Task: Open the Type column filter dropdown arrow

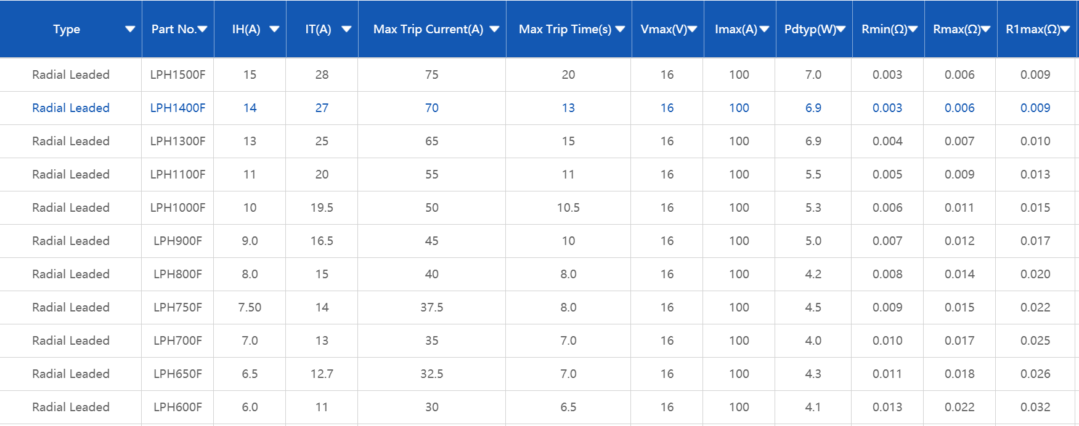Action: pos(130,30)
